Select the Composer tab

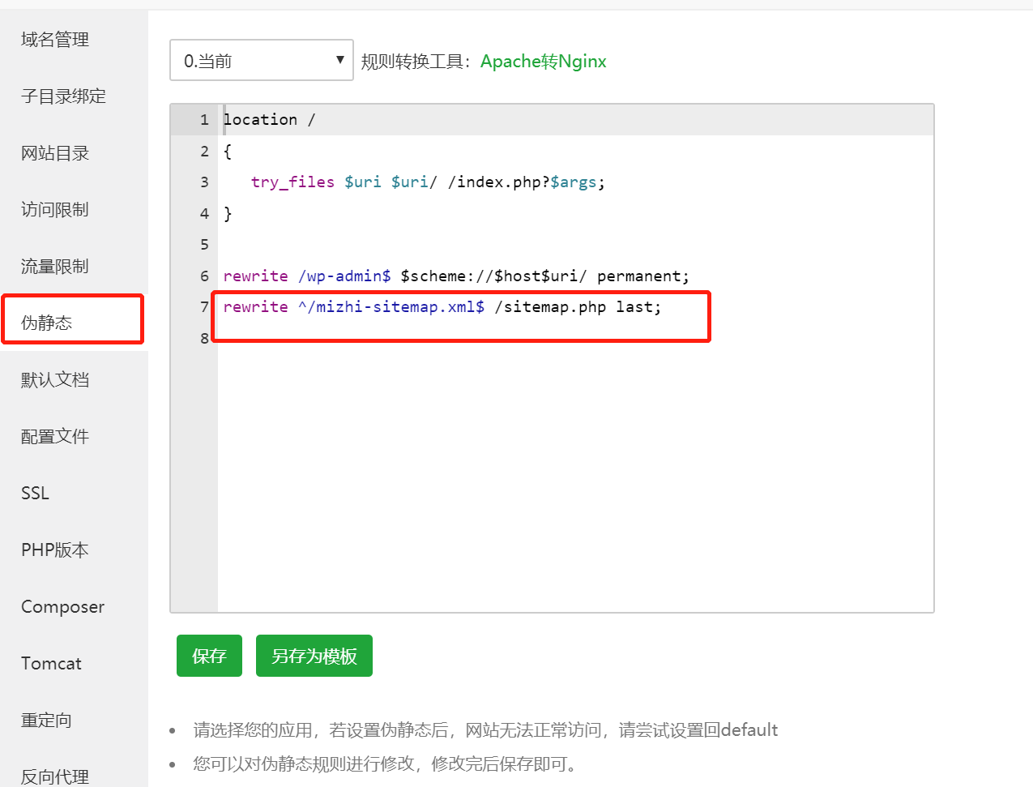[62, 607]
